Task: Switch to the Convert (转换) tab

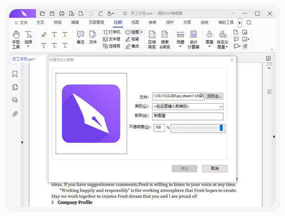Action: [x=58, y=22]
